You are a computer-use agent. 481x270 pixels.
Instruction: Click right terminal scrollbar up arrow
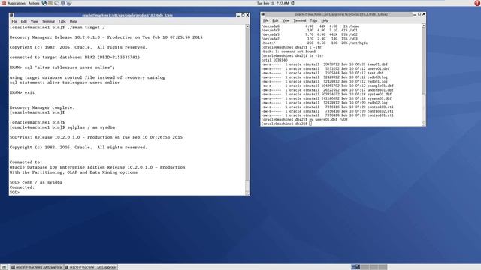[424, 25]
